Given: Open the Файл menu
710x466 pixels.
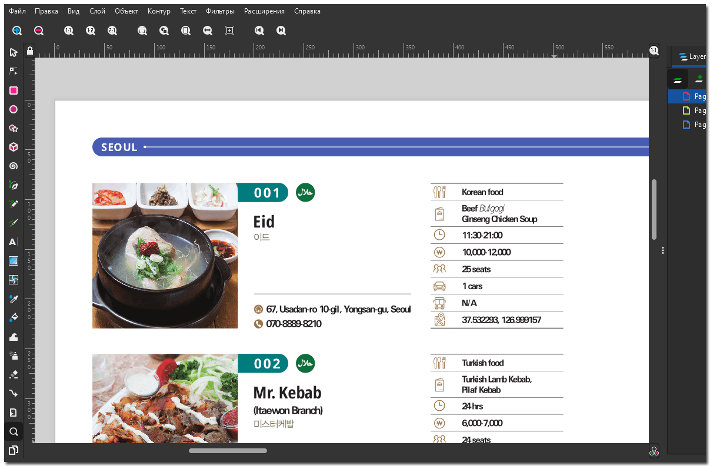Looking at the screenshot, I should 17,11.
